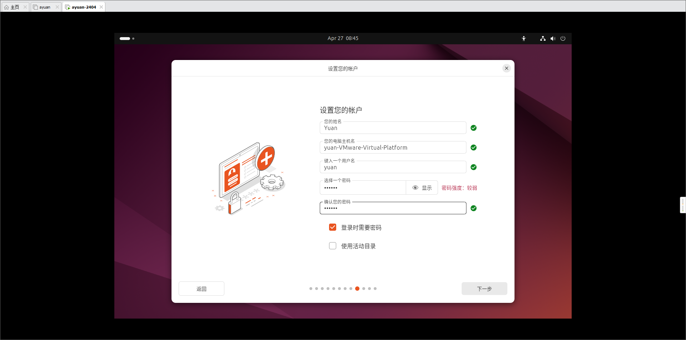Screen dimensions: 686x340
Task: Close the account setup dialog
Action: tap(506, 68)
